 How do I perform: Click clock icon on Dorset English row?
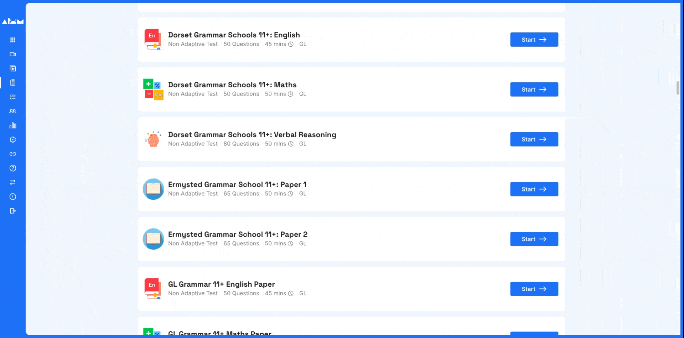click(x=291, y=44)
